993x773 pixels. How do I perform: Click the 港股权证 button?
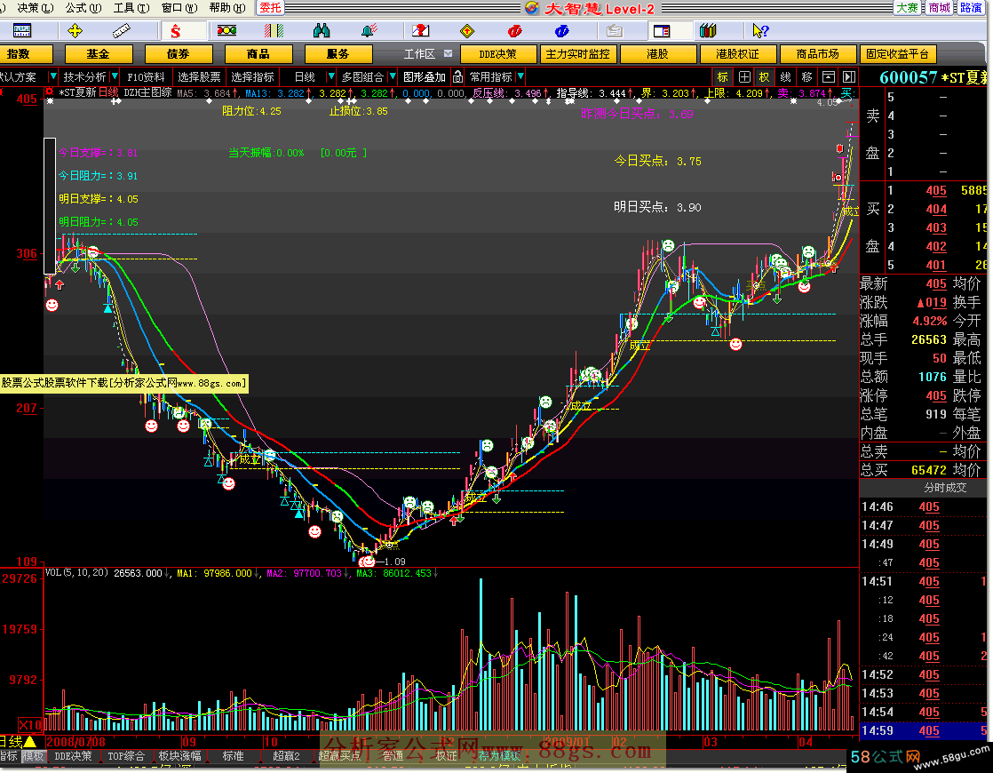737,54
